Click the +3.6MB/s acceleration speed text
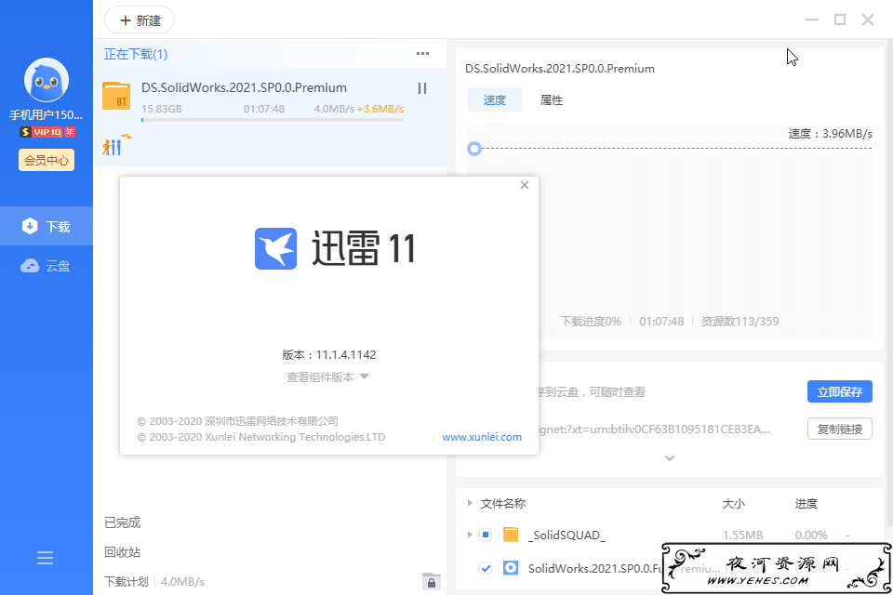The width and height of the screenshot is (893, 595). click(x=380, y=109)
